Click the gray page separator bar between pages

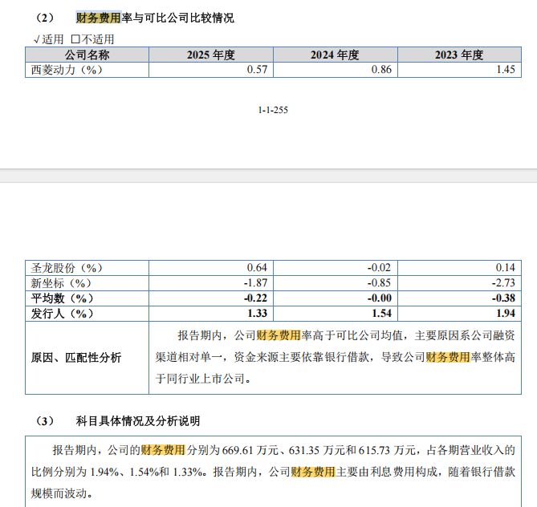tap(268, 176)
